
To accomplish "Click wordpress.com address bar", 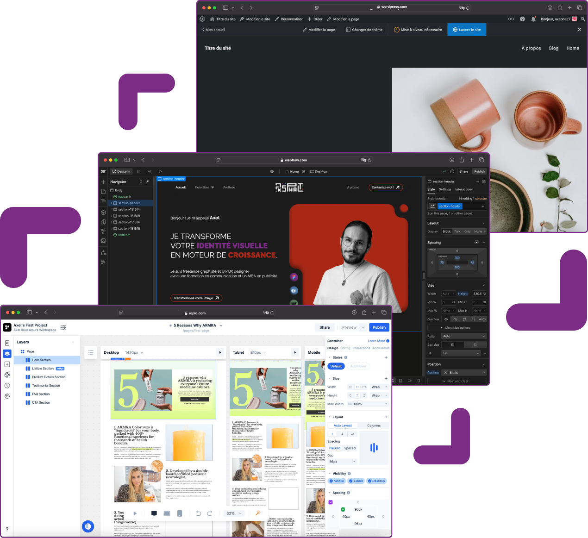I will pos(392,7).
